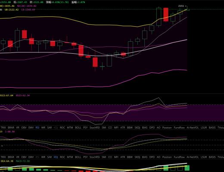Select CCI in the KDJ-highlighted indicator row
This screenshot has height=172, width=224.
(110, 157)
